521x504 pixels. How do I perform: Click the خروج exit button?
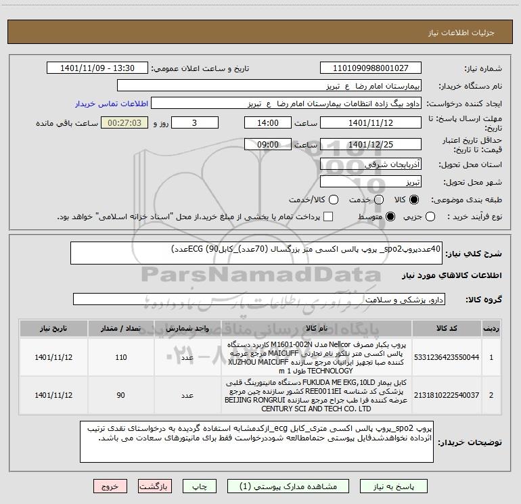click(x=110, y=486)
